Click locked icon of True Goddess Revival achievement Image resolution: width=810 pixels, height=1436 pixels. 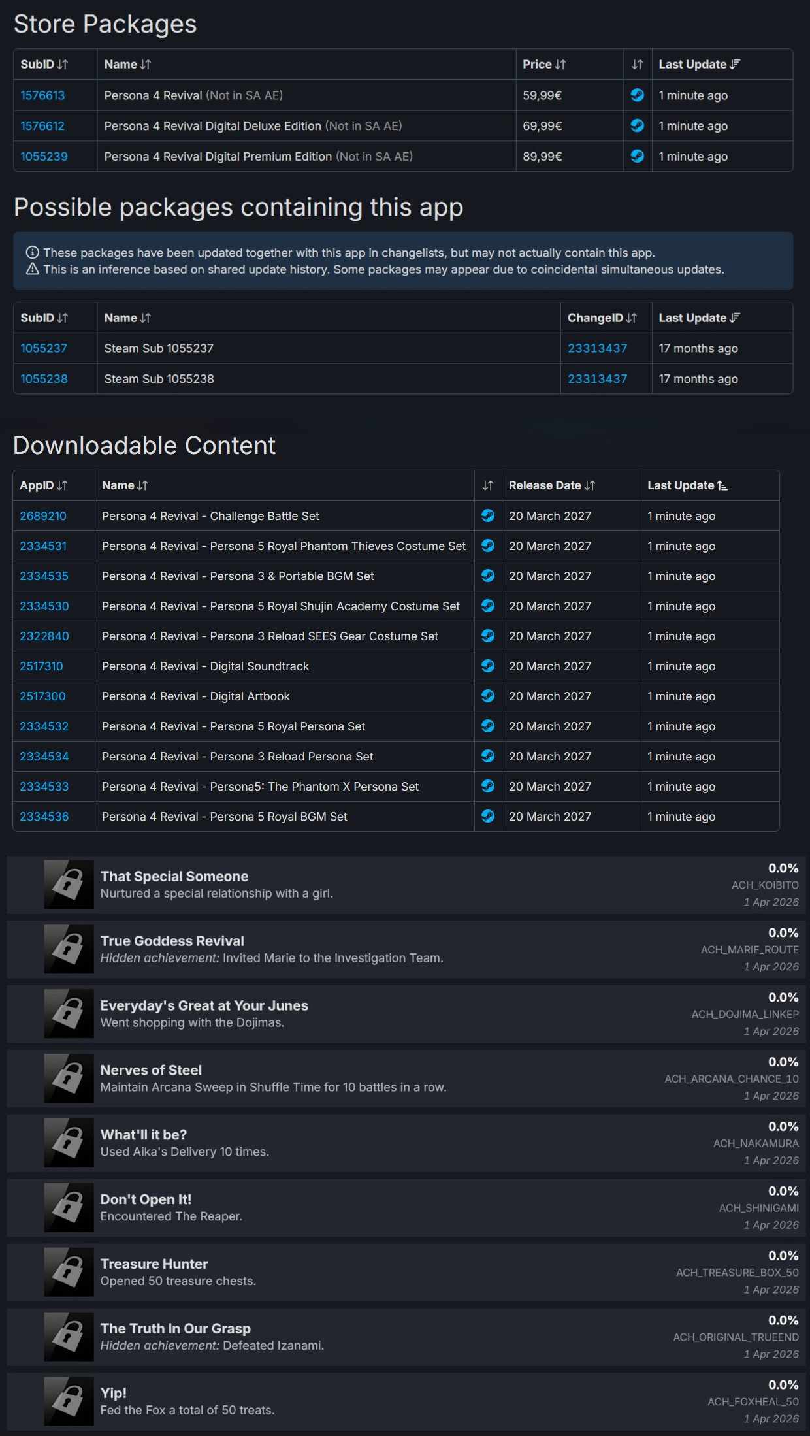69,949
